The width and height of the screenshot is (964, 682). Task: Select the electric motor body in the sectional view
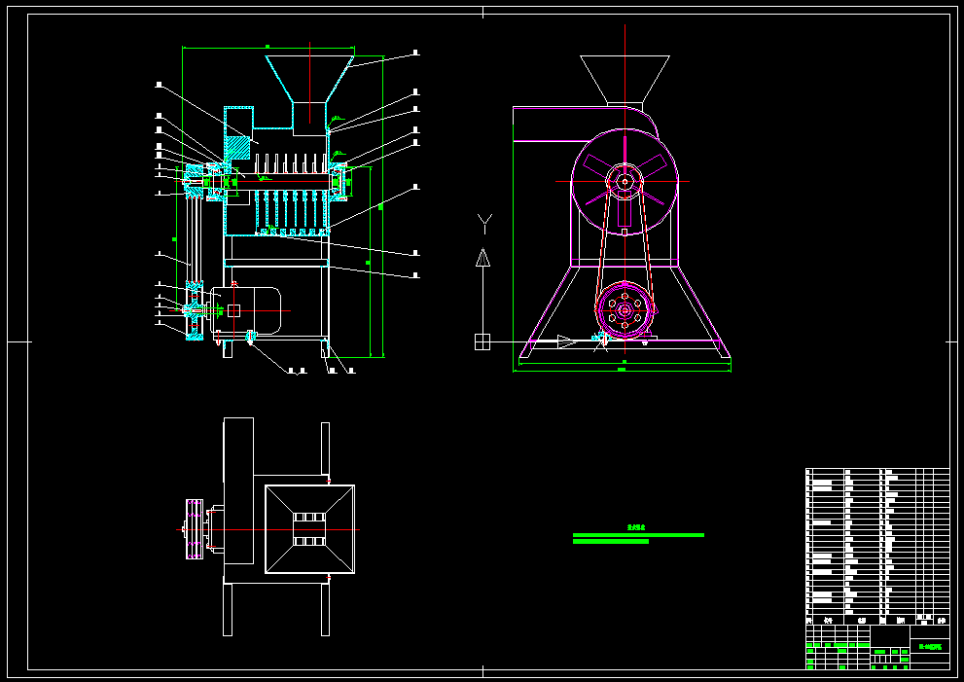pyautogui.click(x=246, y=310)
